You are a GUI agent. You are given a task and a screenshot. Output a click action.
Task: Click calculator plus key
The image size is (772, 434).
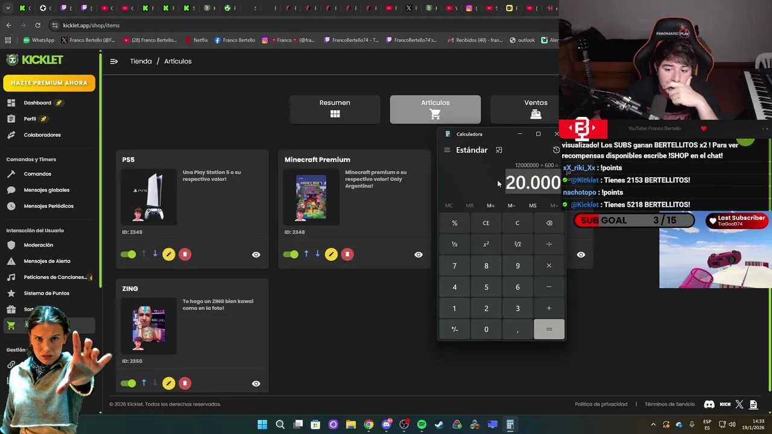point(549,308)
